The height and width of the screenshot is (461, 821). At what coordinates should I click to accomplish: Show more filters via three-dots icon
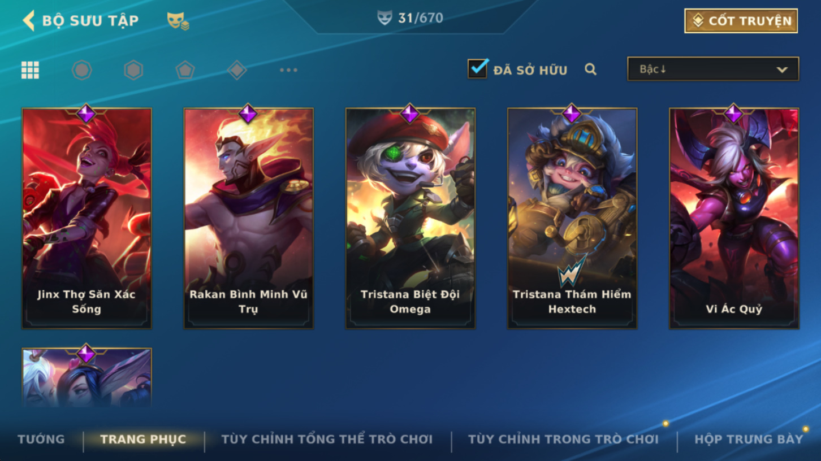tap(288, 70)
